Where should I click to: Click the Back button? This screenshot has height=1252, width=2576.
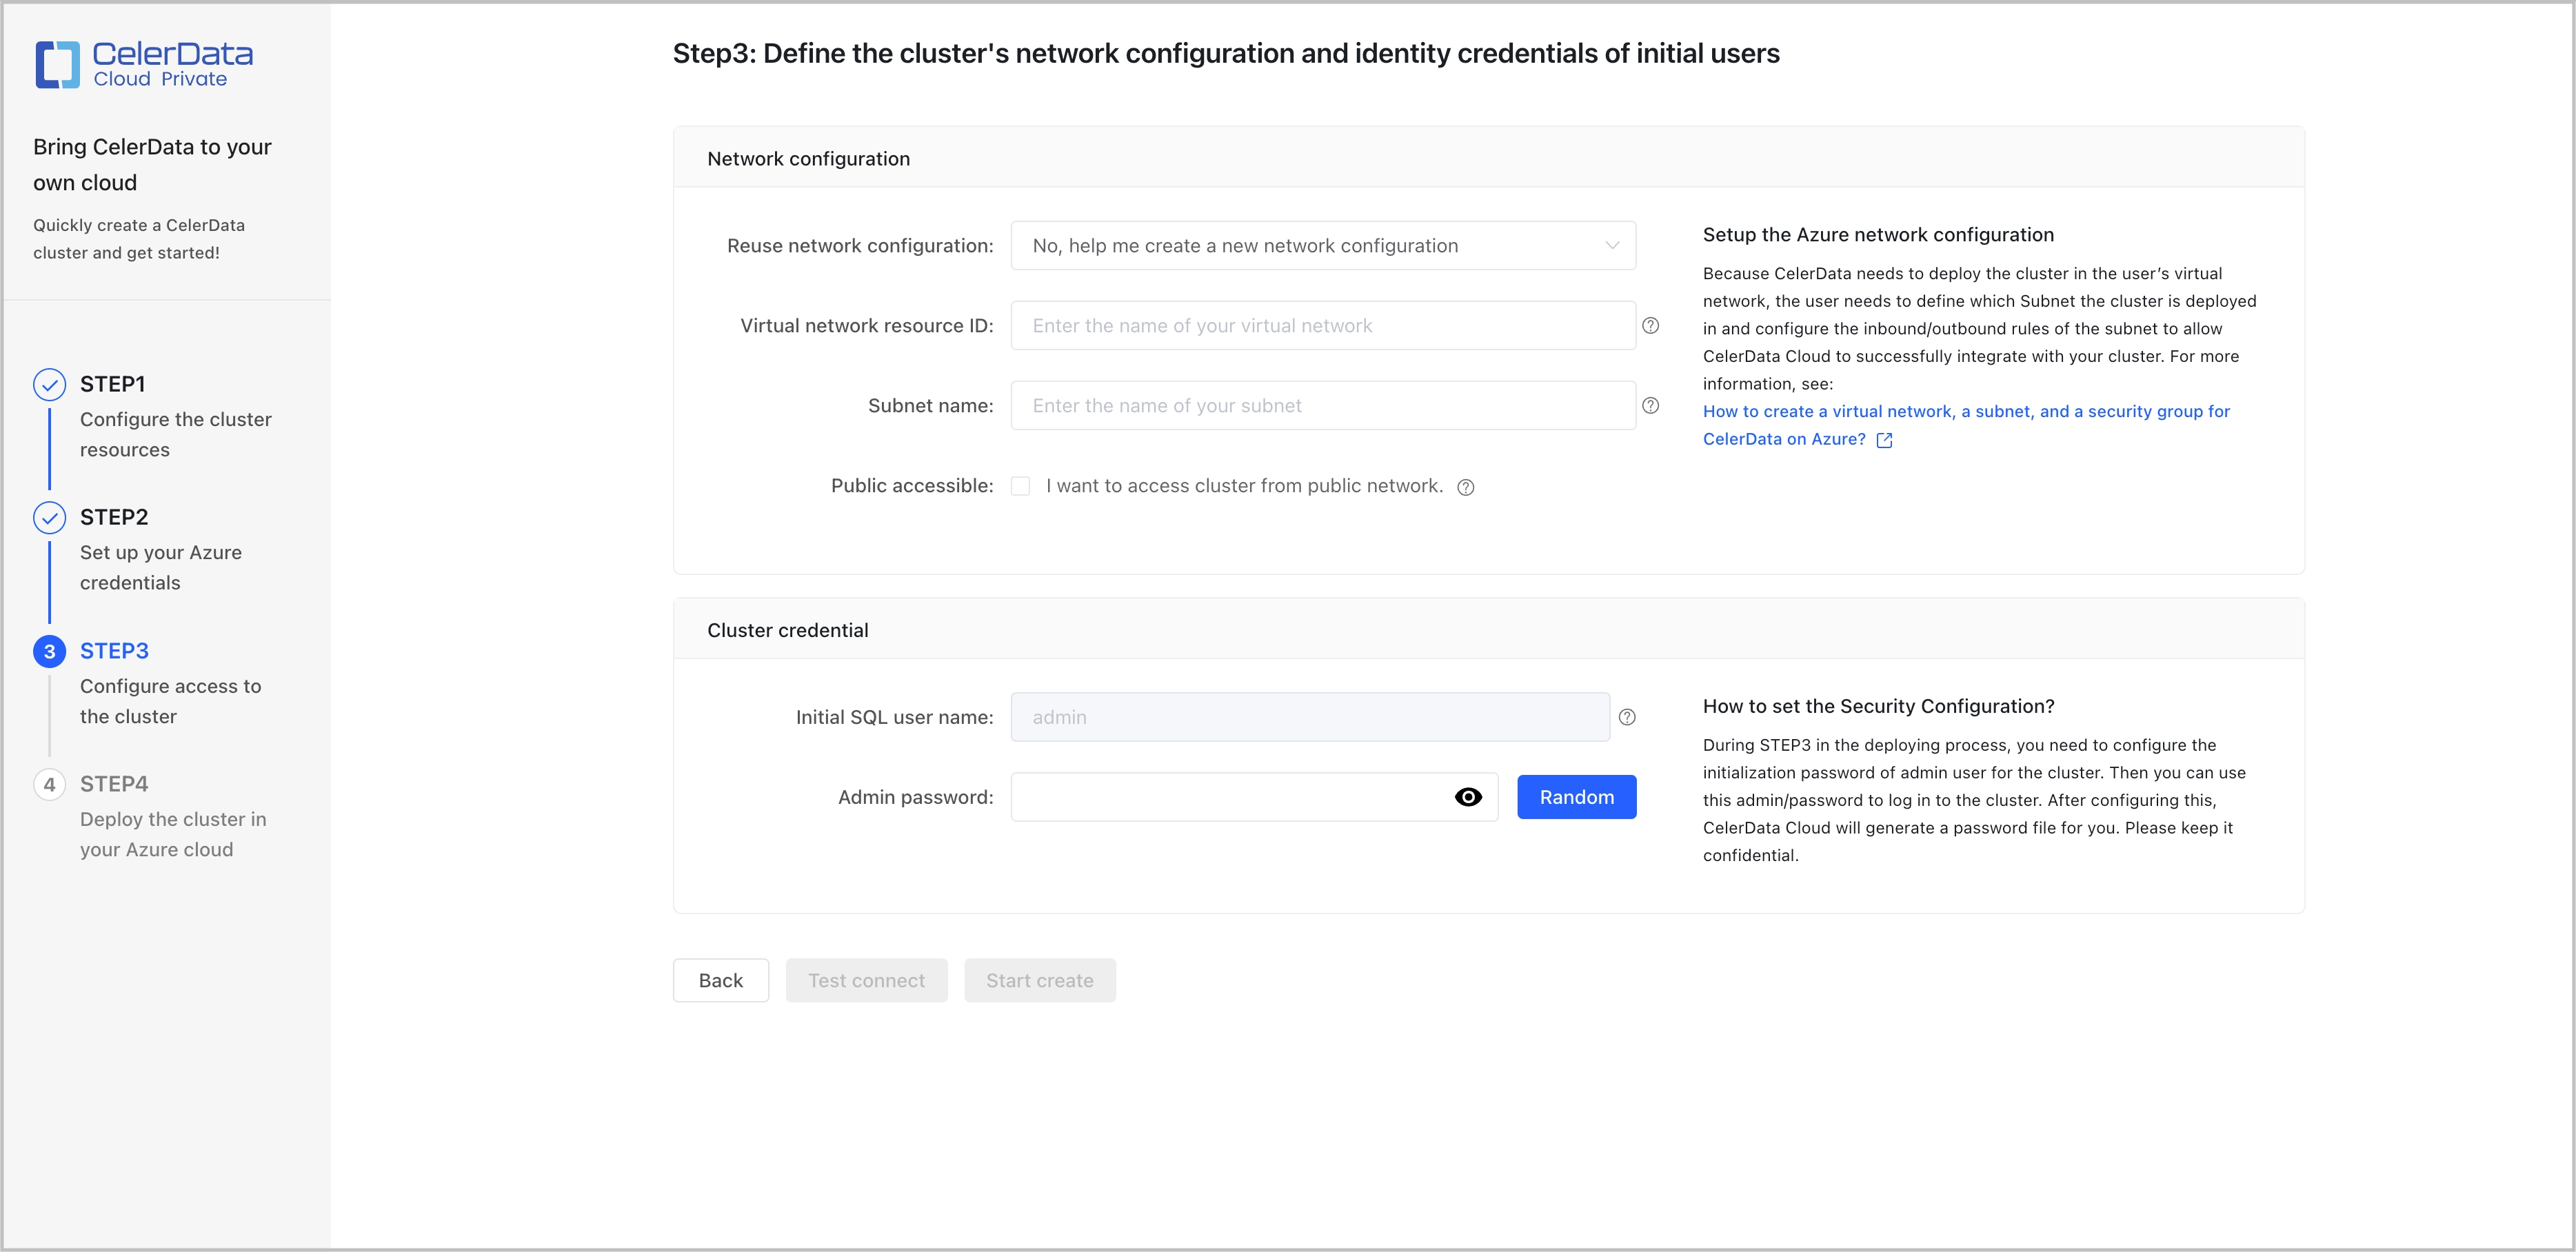pyautogui.click(x=720, y=980)
